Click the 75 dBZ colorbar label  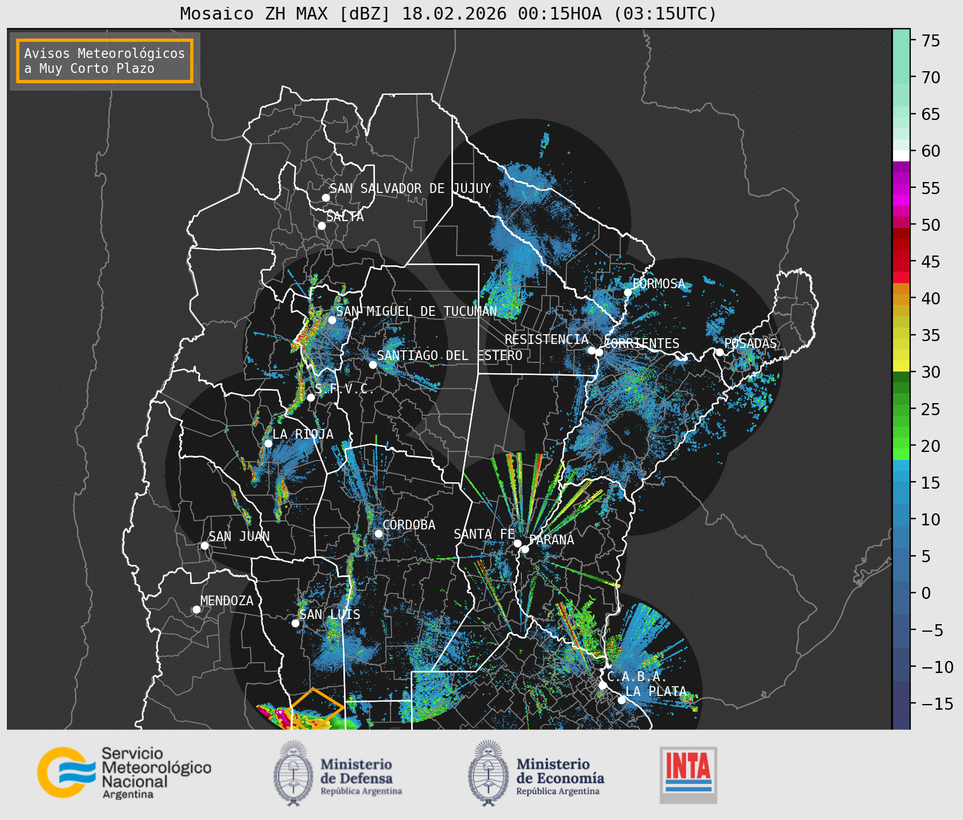[x=931, y=41]
